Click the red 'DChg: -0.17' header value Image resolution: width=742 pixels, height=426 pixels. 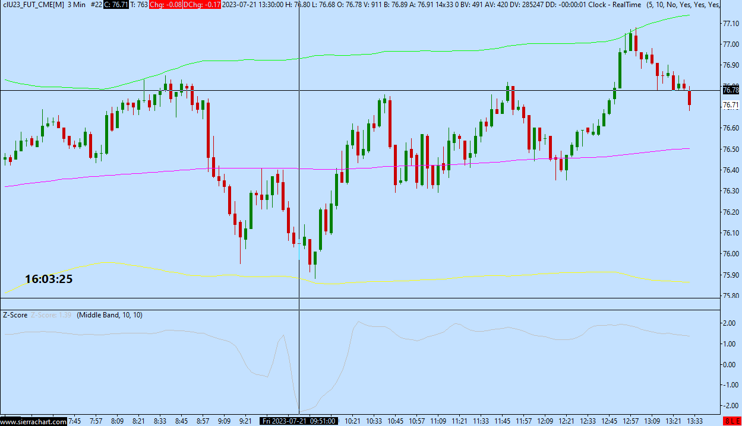[202, 5]
